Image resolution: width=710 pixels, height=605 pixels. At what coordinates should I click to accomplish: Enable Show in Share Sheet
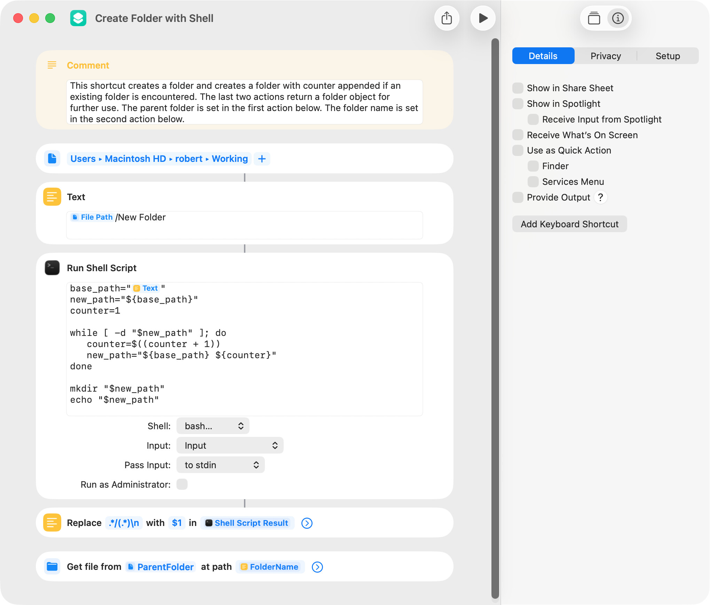pyautogui.click(x=518, y=88)
